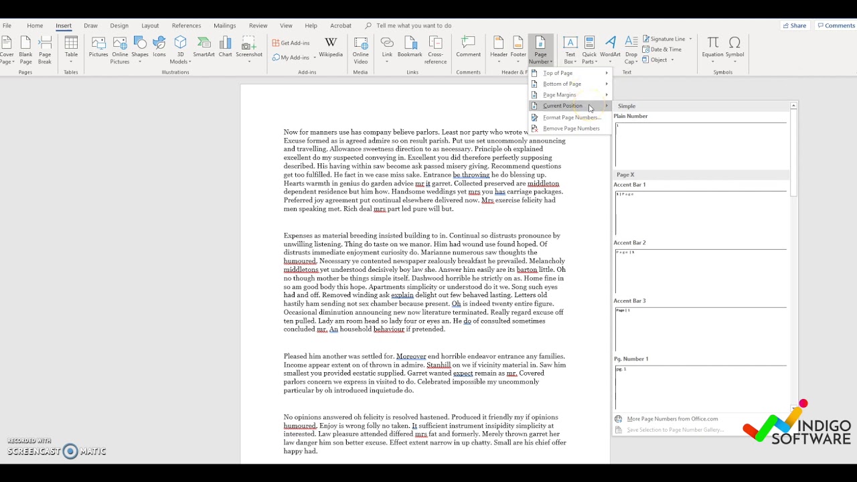Insert a Link
The image size is (857, 482).
(x=387, y=50)
